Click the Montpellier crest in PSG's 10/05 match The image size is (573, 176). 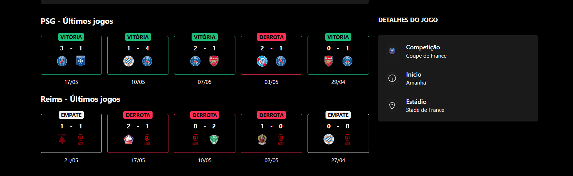(x=129, y=61)
